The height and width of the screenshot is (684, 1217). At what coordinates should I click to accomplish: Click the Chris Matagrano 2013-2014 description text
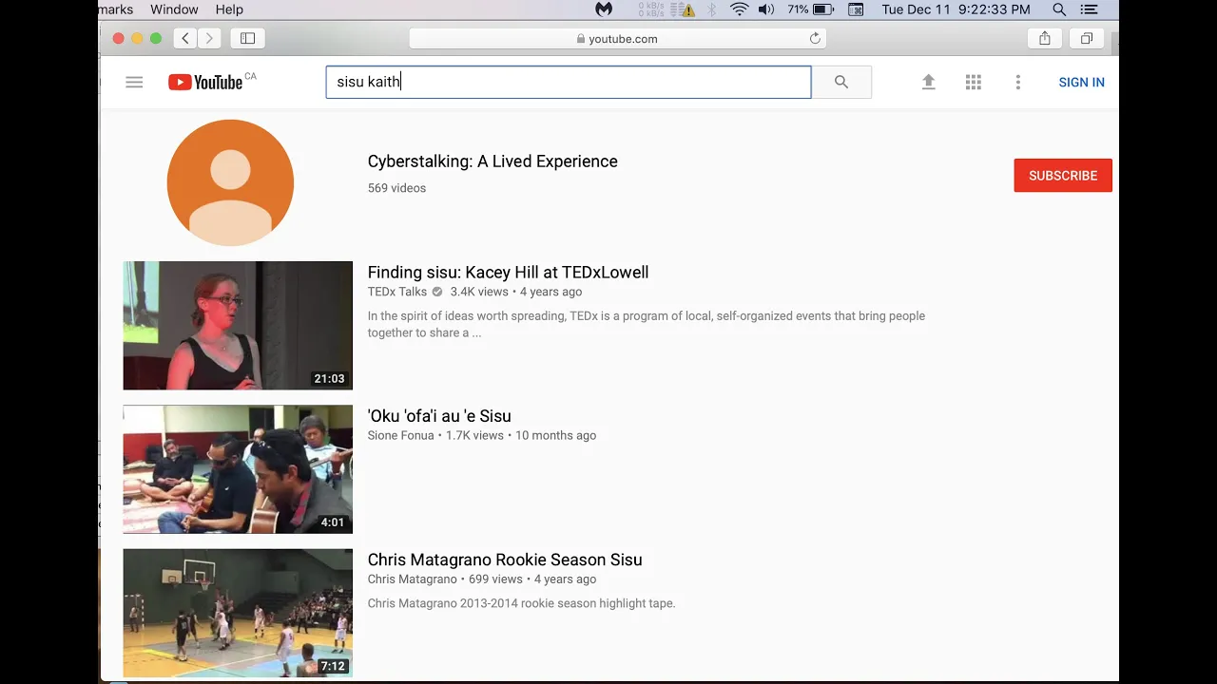(521, 603)
